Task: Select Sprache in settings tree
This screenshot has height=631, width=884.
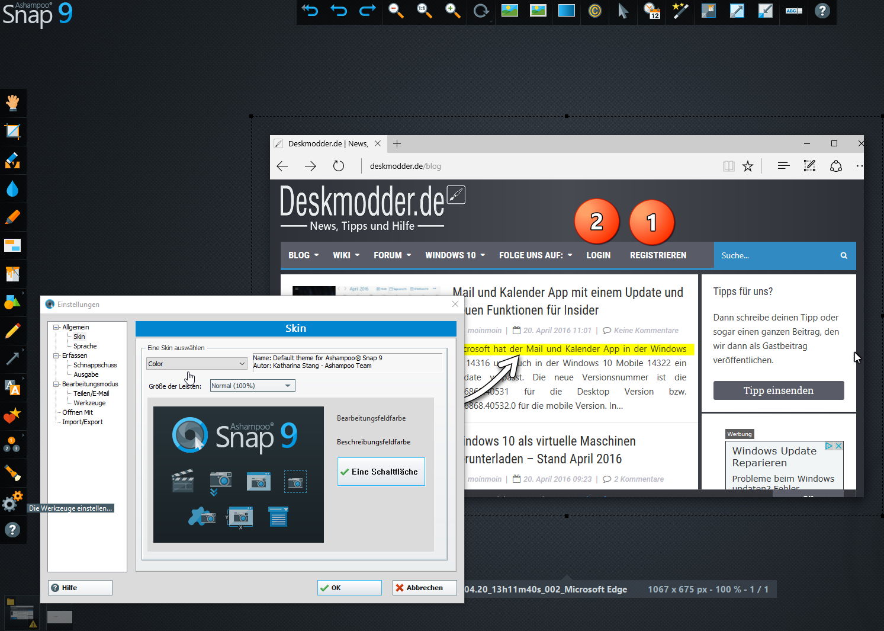Action: click(85, 346)
